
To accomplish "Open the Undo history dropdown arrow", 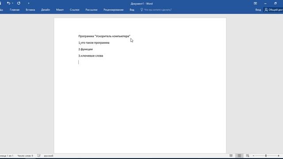I will [12, 3].
